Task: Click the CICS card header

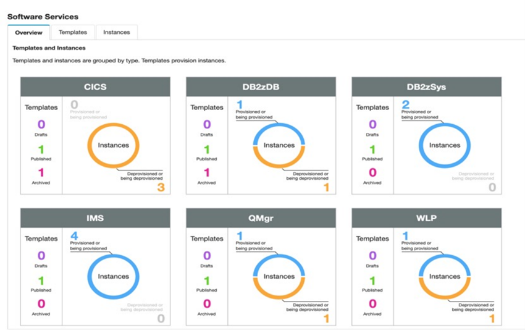Action: (x=95, y=87)
